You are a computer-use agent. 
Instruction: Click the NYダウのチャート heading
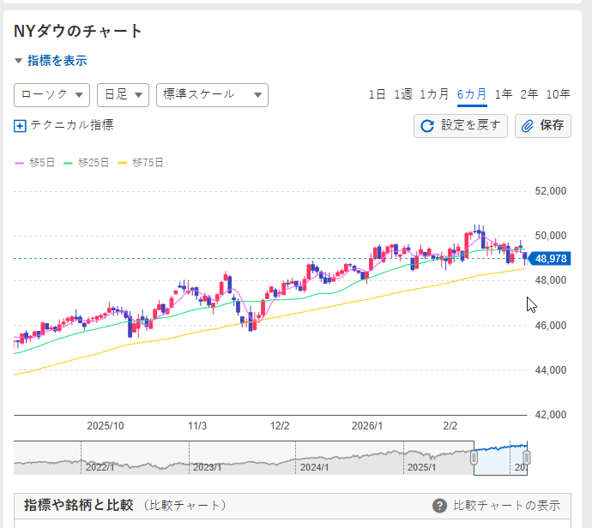[x=78, y=31]
